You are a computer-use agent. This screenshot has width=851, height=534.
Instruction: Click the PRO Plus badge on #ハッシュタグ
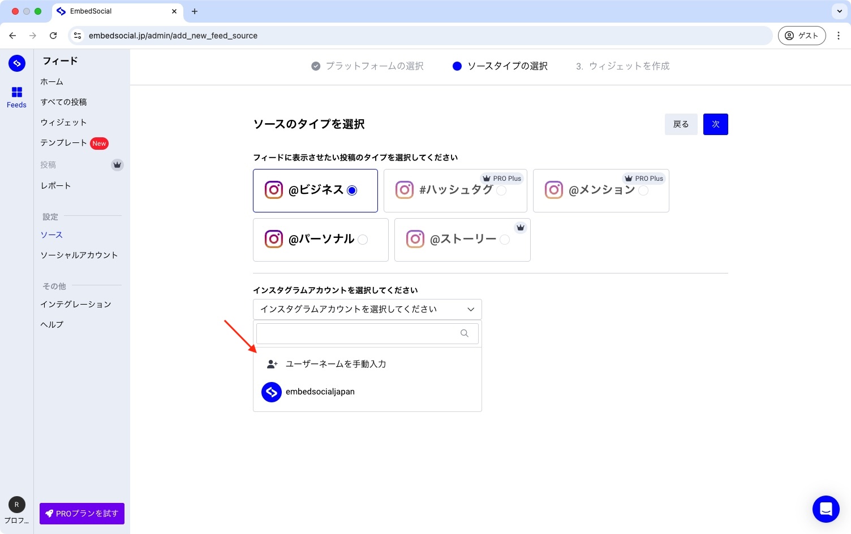502,179
